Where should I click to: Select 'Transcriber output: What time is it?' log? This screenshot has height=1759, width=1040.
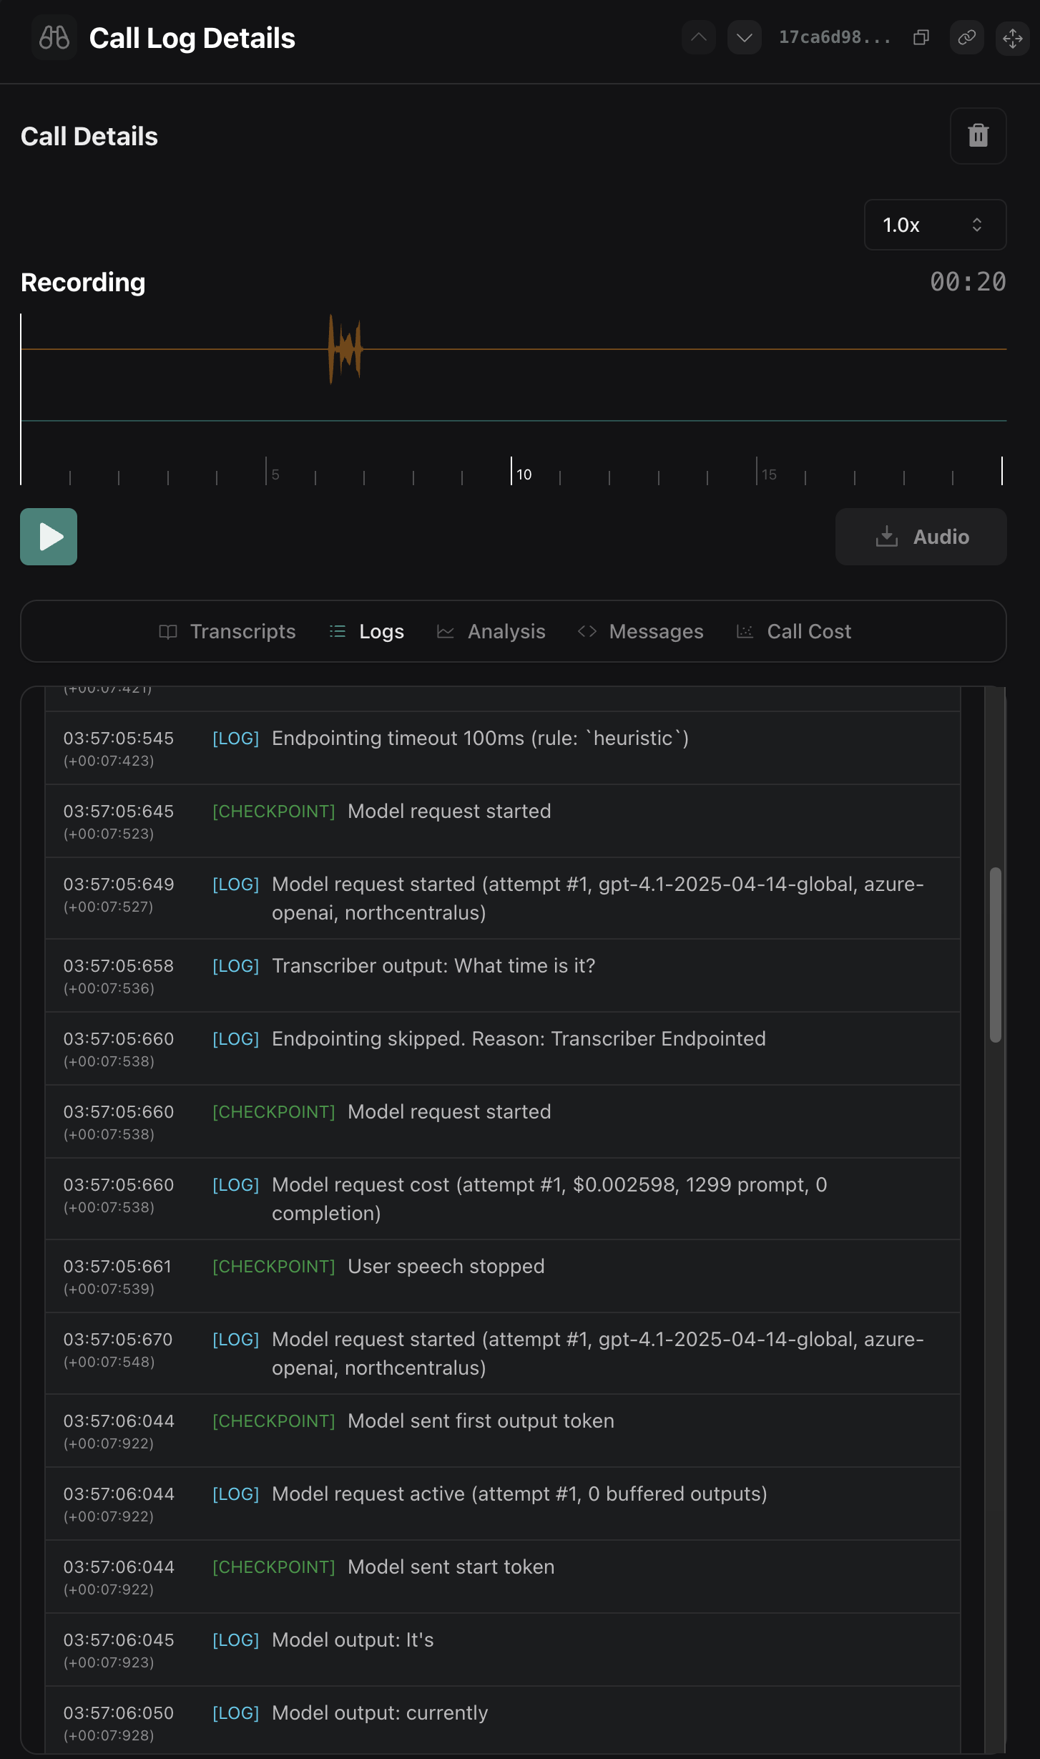(x=503, y=975)
